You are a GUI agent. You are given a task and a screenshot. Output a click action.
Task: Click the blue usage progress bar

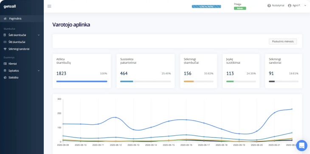pos(206,6)
